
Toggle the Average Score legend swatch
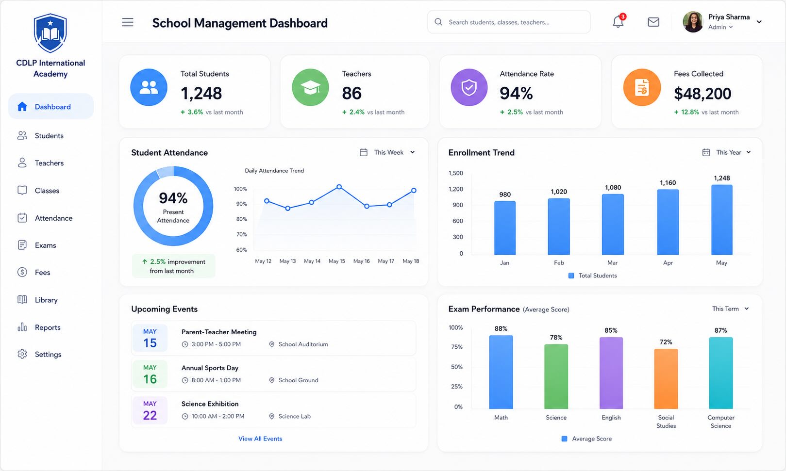point(564,439)
